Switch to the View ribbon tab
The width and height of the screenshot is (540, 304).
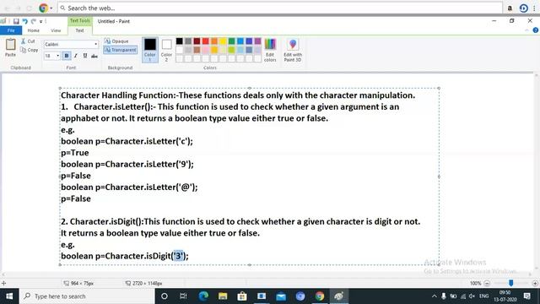click(x=56, y=30)
